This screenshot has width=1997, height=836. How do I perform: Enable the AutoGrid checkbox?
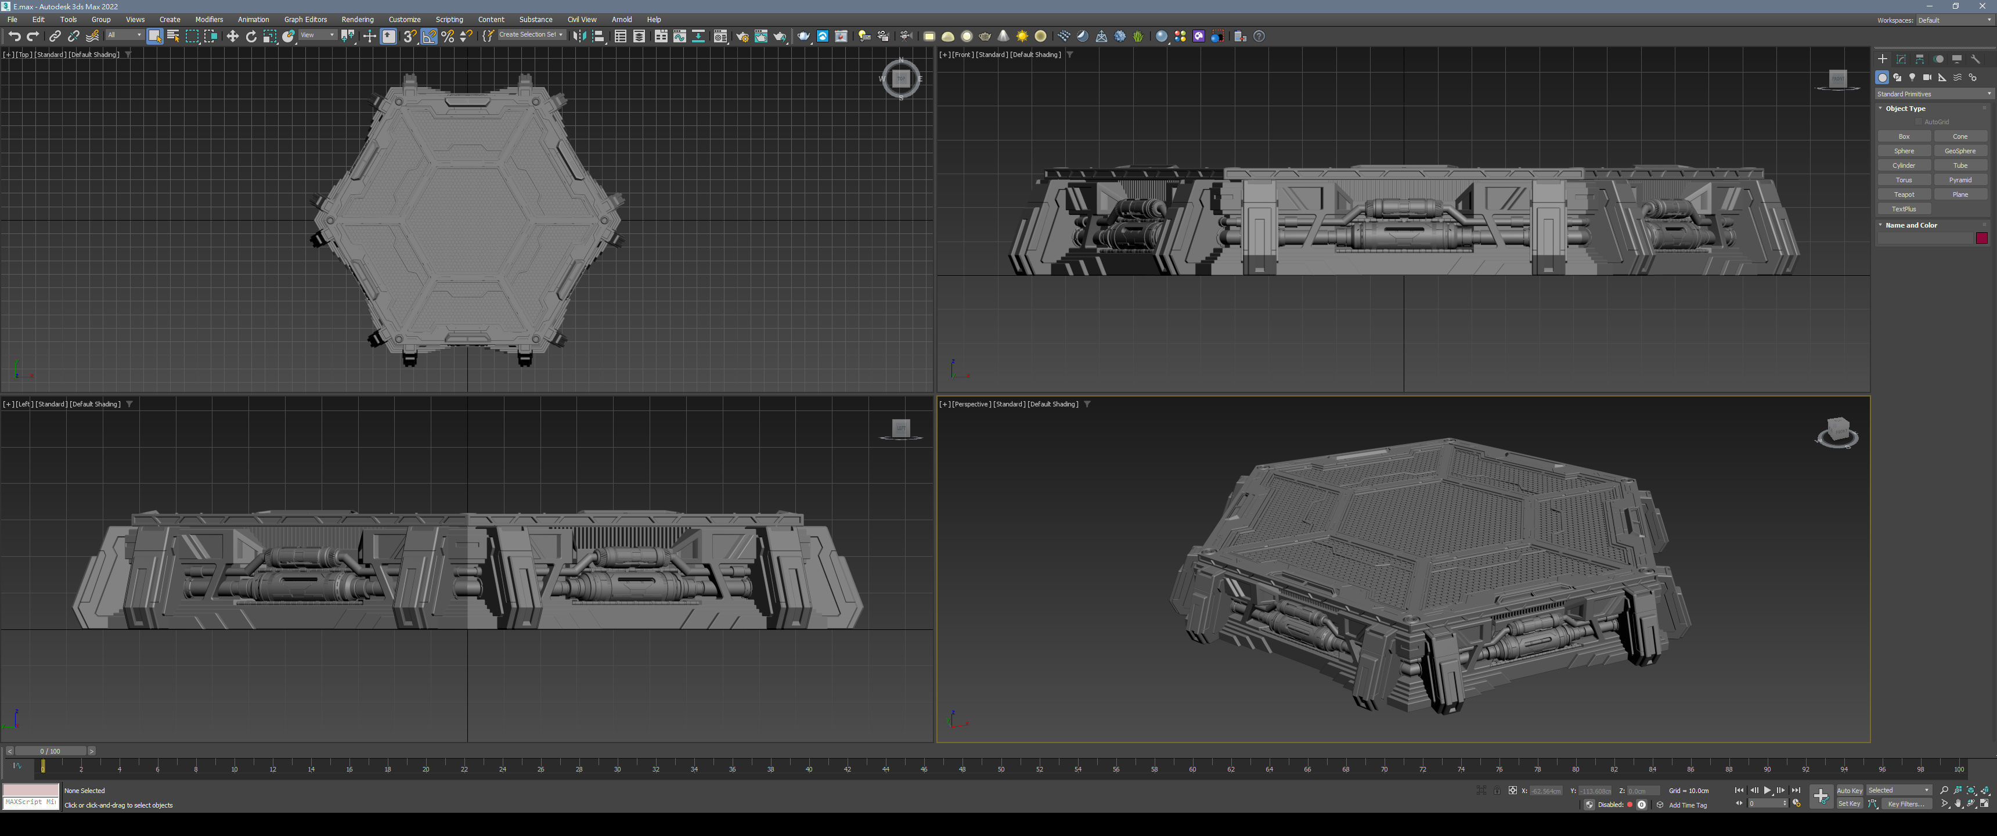[1919, 122]
